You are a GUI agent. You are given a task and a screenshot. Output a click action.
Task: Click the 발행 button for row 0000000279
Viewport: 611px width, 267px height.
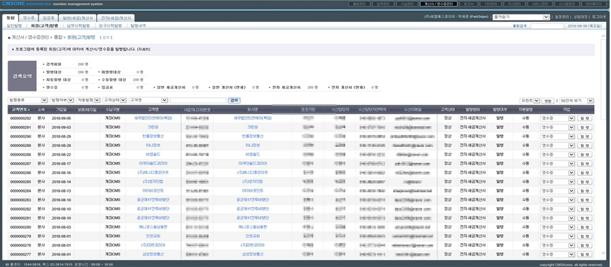pyautogui.click(x=585, y=237)
